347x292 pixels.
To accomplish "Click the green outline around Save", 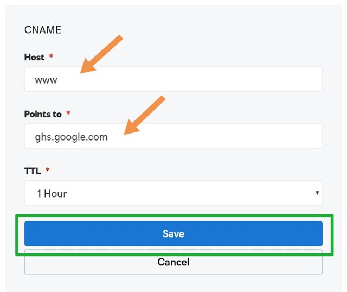I will point(173,217).
